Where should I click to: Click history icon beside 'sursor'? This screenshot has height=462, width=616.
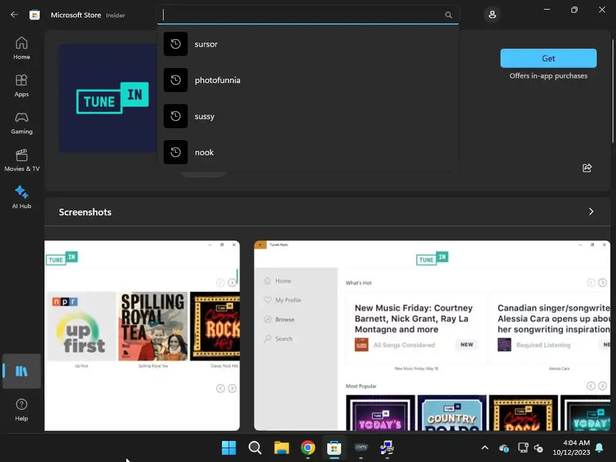click(176, 44)
